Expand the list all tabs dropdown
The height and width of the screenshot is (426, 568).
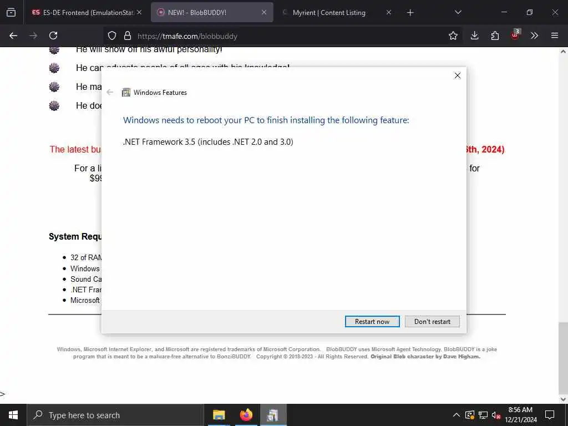click(x=458, y=12)
